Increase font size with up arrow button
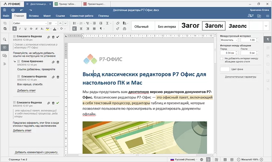This screenshot has height=162, width=272. 60,23
